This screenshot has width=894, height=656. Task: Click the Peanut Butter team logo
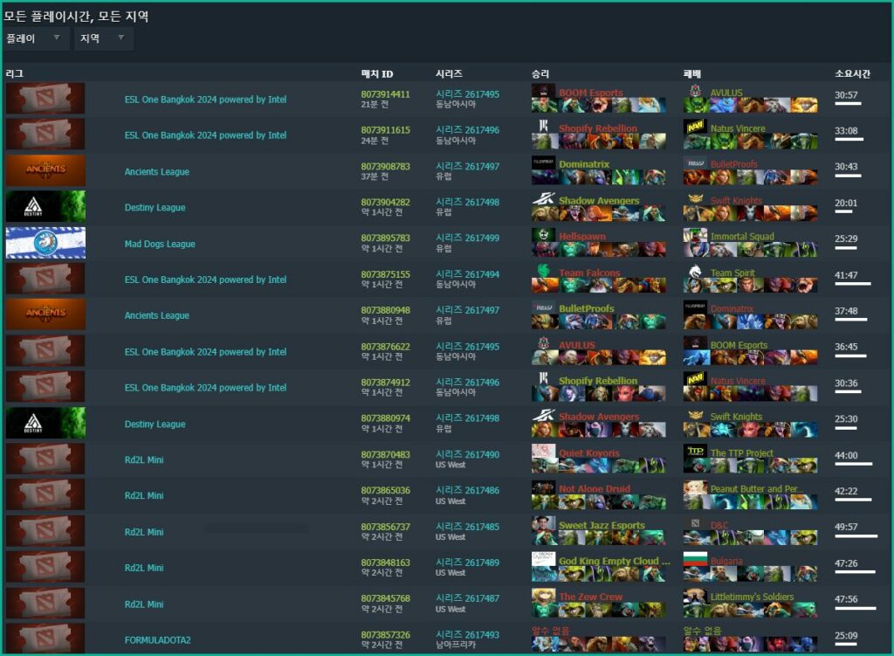click(695, 487)
